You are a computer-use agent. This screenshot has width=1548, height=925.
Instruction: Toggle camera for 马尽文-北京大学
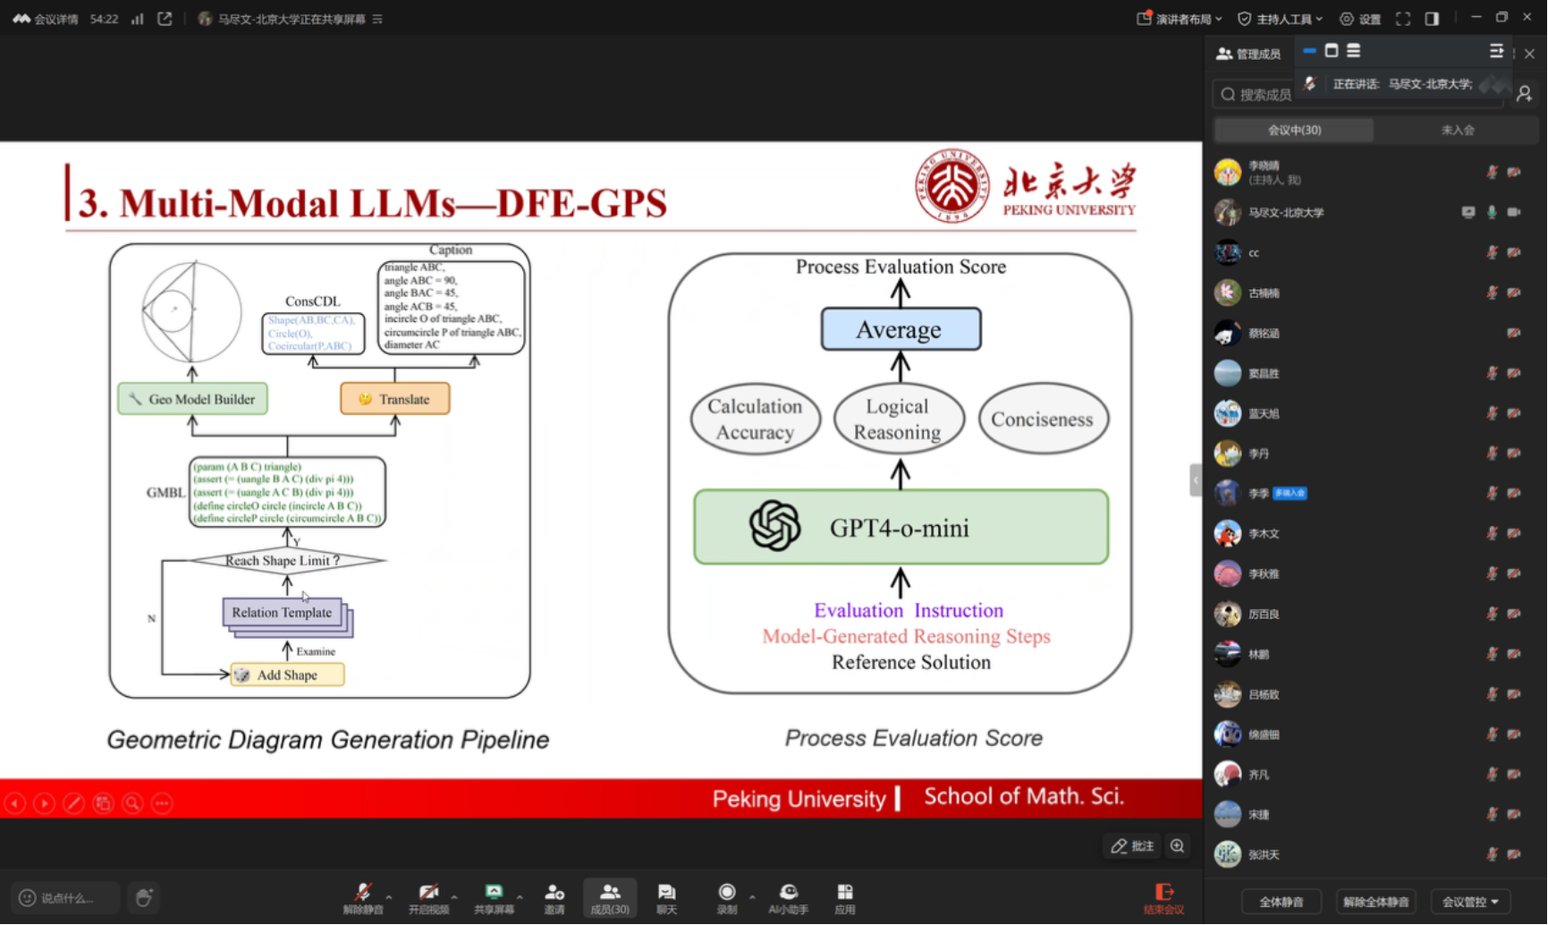click(x=1514, y=212)
